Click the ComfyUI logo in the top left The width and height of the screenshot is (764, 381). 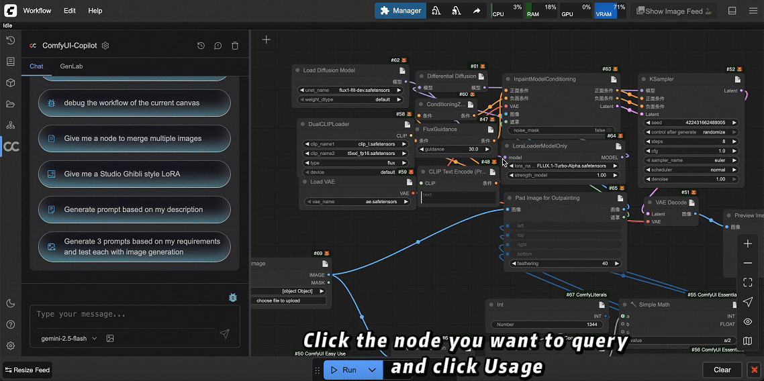coord(10,10)
